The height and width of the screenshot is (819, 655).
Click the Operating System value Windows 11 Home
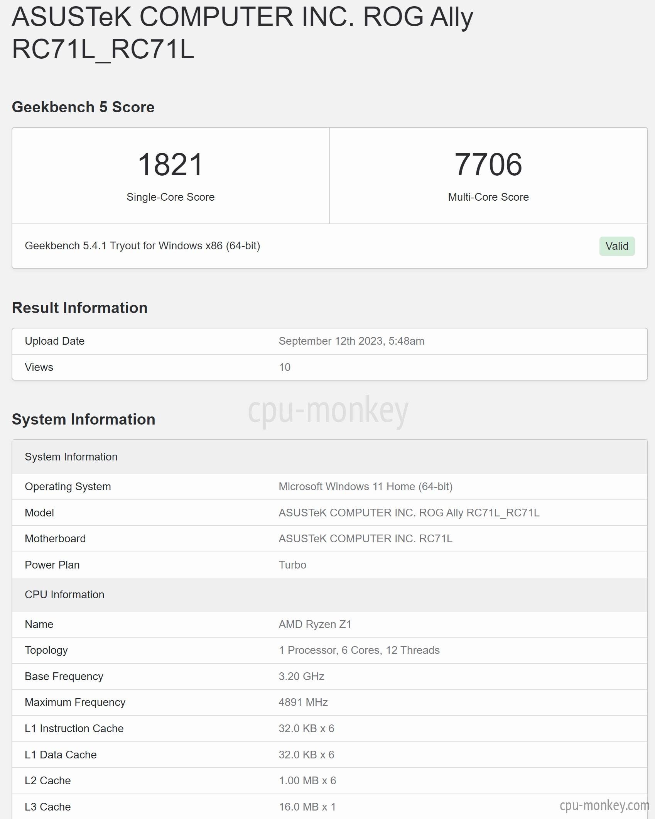(x=365, y=486)
